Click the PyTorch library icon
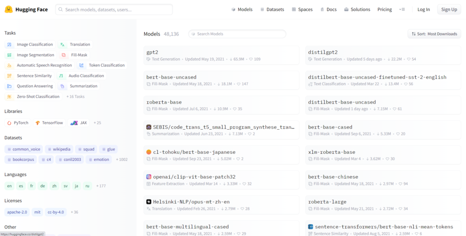 (9, 123)
